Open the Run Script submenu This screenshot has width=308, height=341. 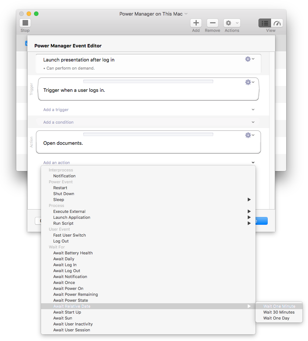pyautogui.click(x=148, y=223)
